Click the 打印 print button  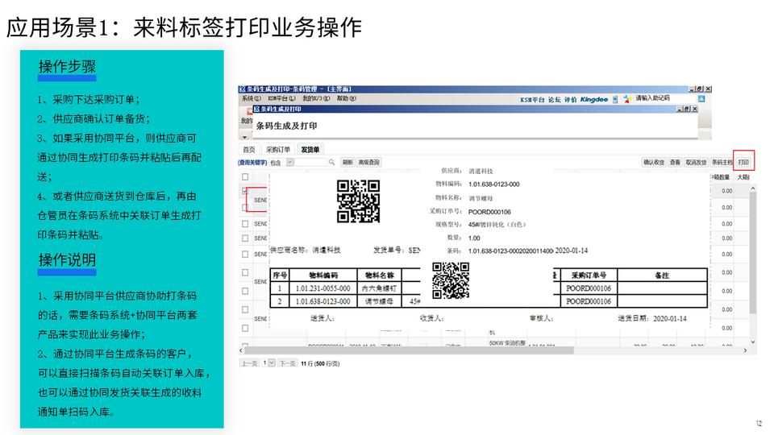tap(743, 162)
